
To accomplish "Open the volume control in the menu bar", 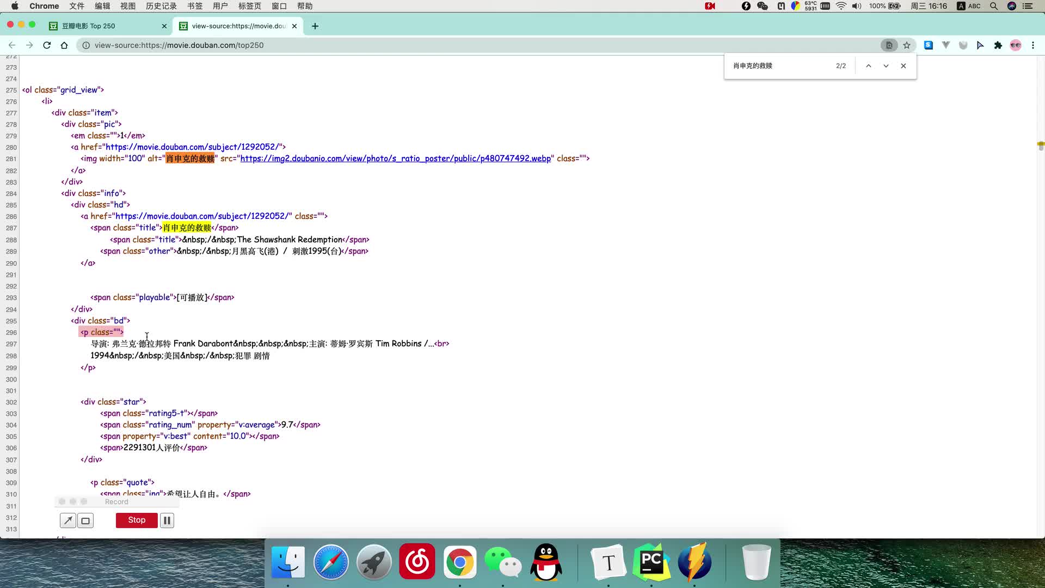I will click(x=857, y=6).
